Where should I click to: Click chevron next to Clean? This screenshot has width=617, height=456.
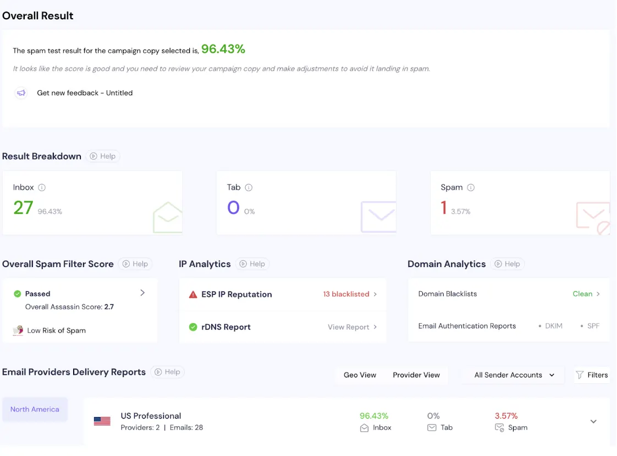pos(598,293)
